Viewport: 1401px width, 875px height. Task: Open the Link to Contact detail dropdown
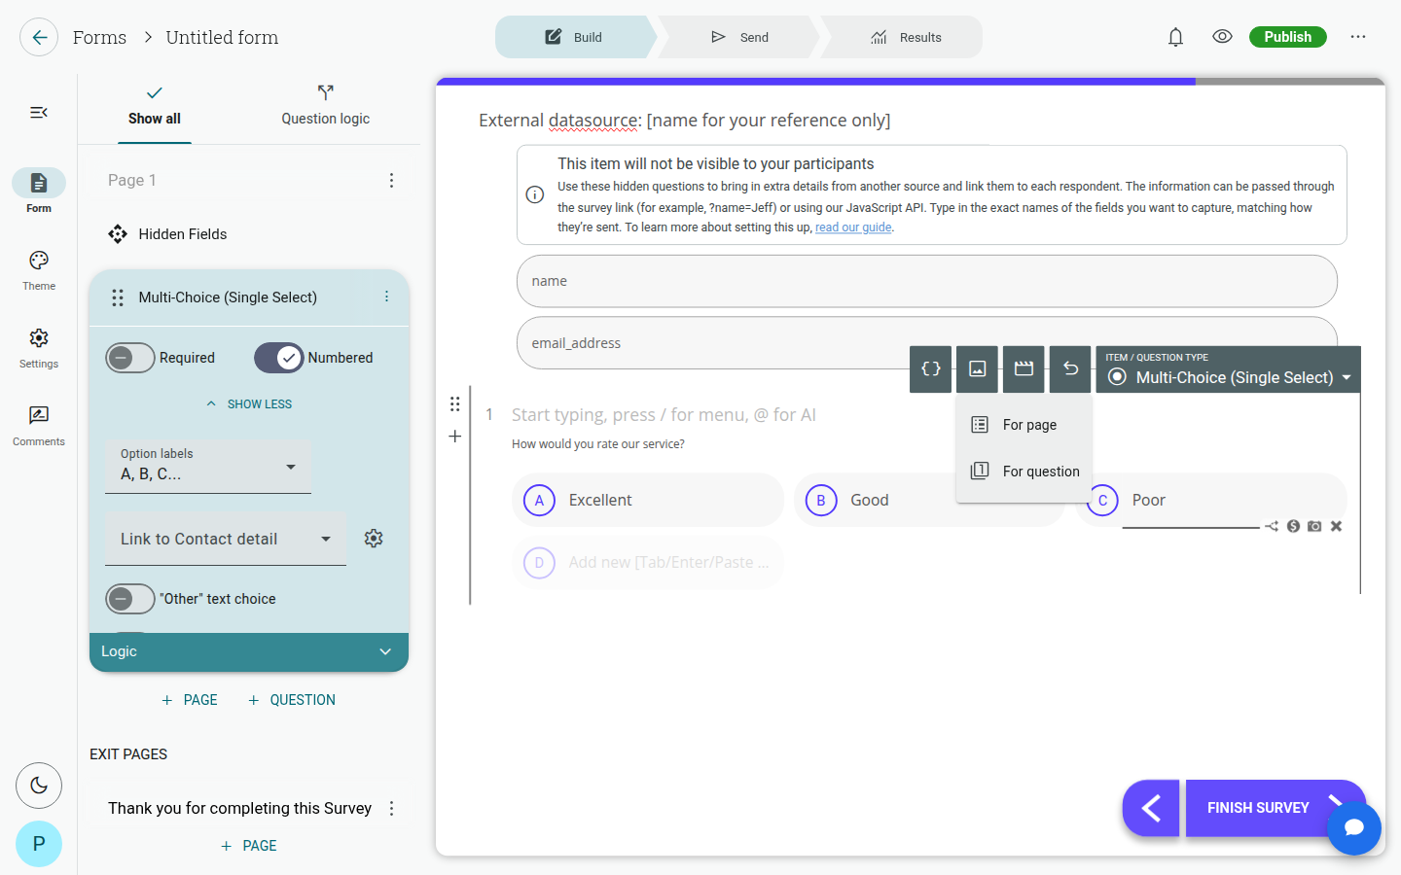point(226,539)
